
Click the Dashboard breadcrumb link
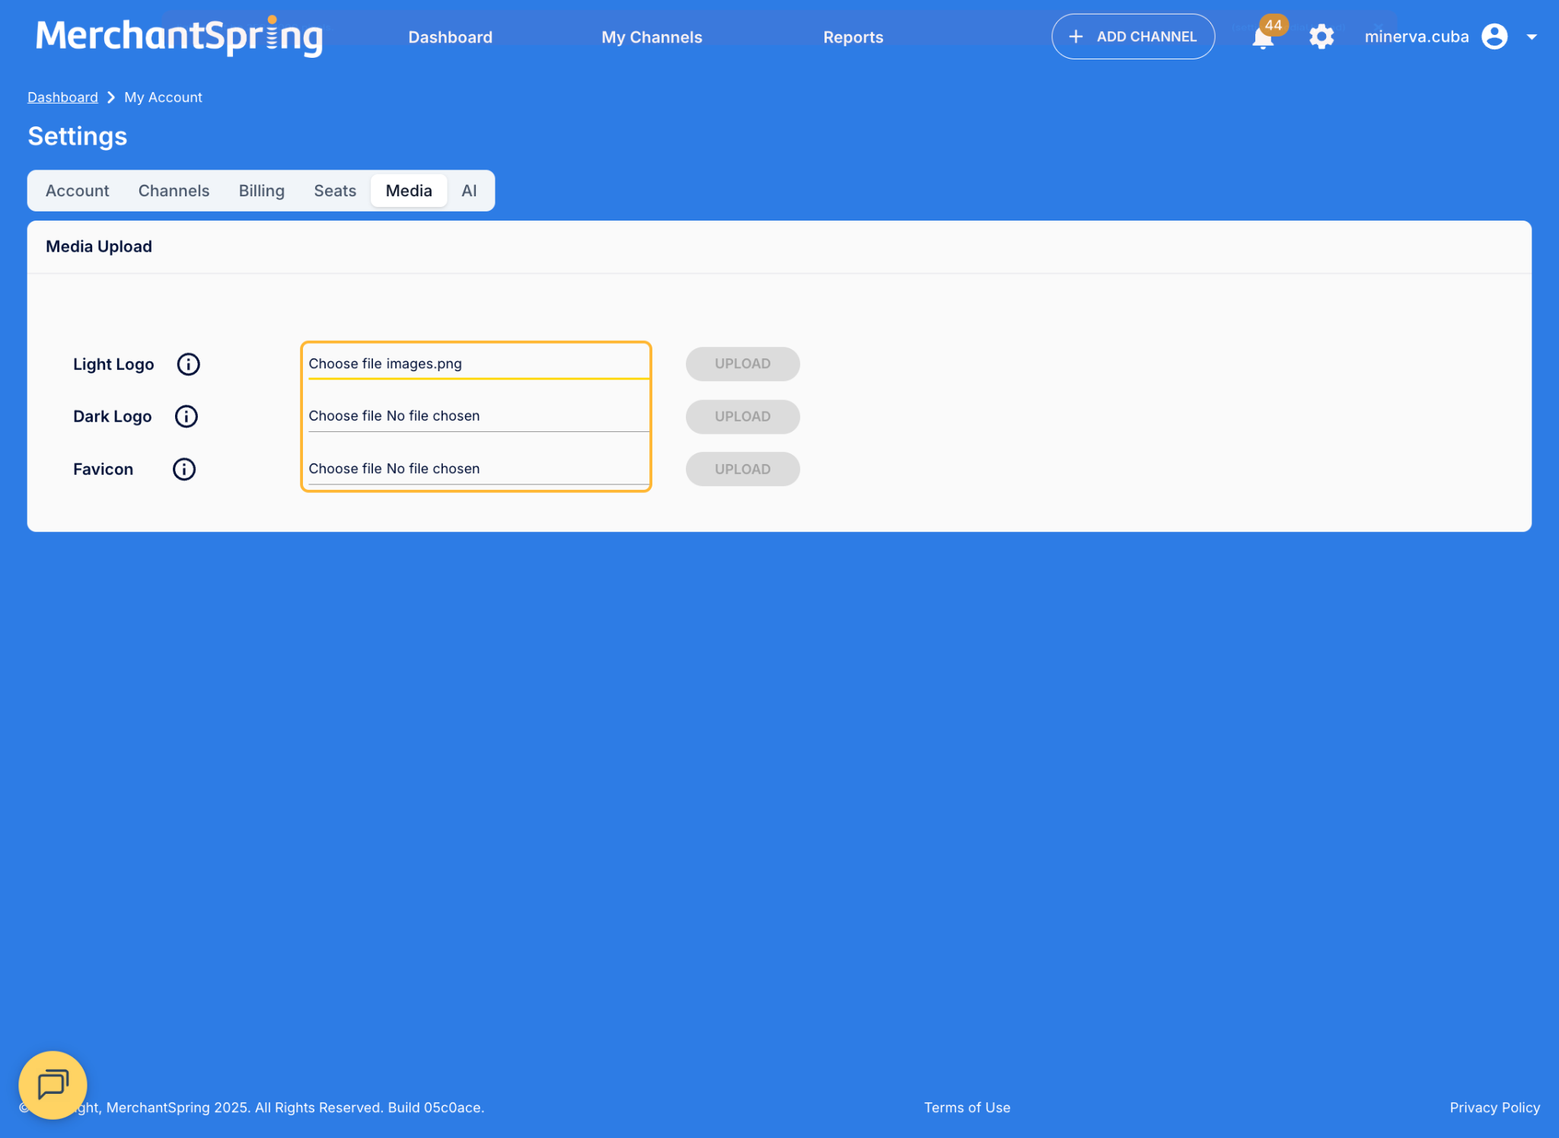click(x=62, y=97)
